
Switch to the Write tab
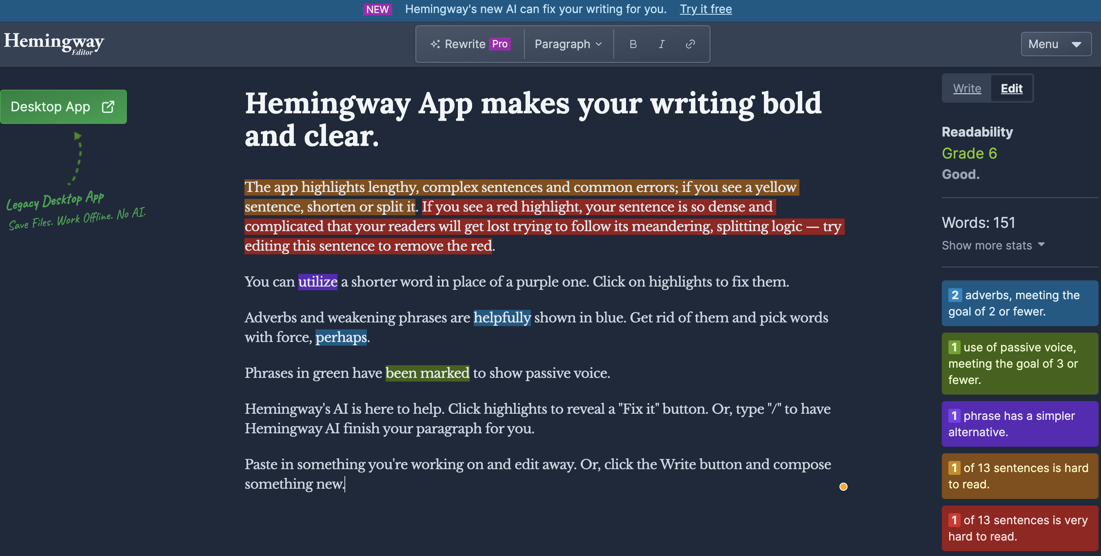coord(967,88)
